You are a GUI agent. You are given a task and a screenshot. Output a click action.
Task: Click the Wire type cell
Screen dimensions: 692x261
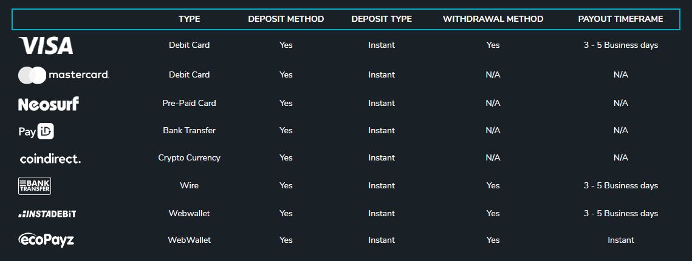pos(190,185)
